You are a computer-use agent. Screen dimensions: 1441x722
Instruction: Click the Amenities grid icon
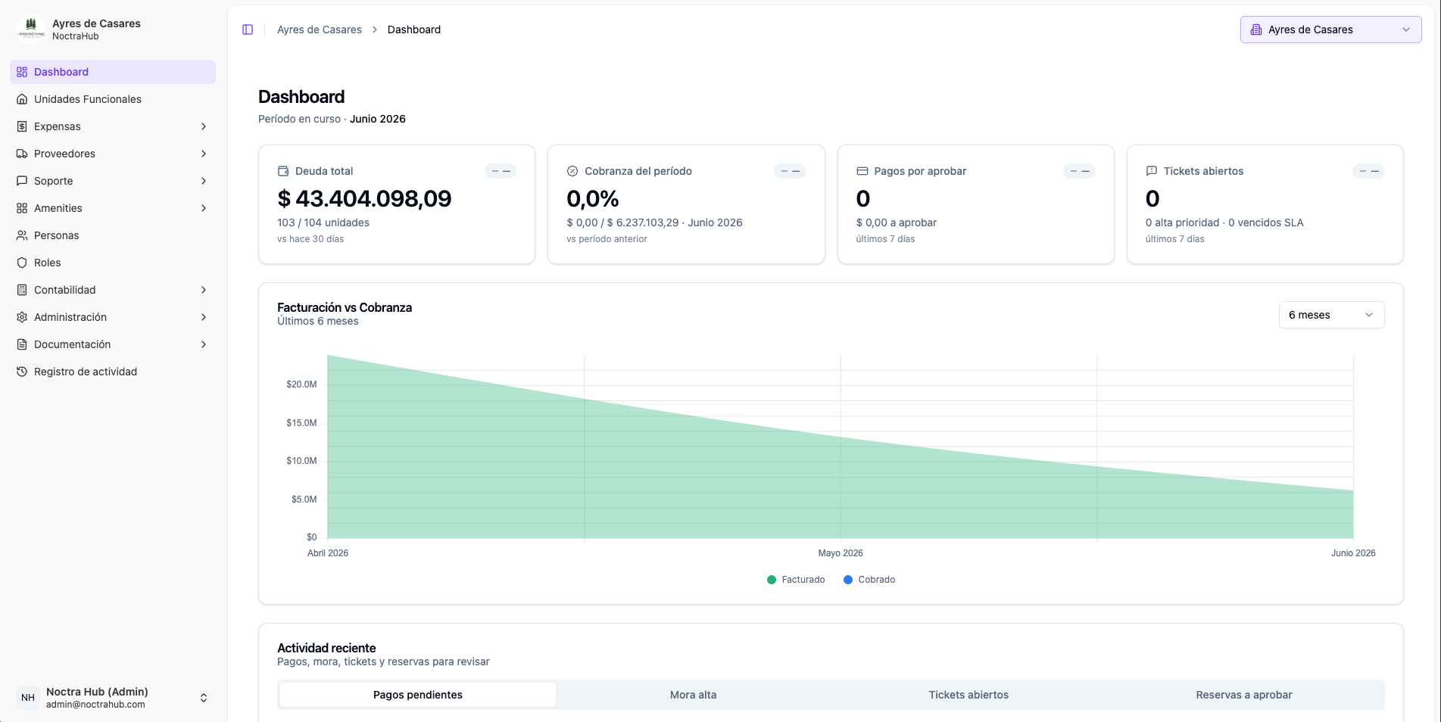tap(22, 208)
